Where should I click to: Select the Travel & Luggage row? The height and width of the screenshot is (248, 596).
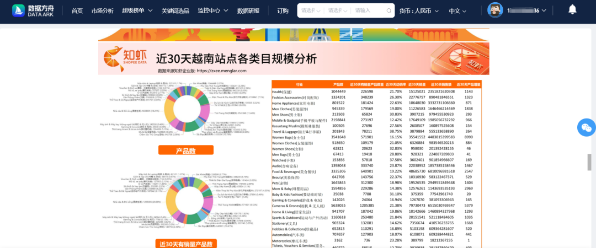(x=377, y=131)
